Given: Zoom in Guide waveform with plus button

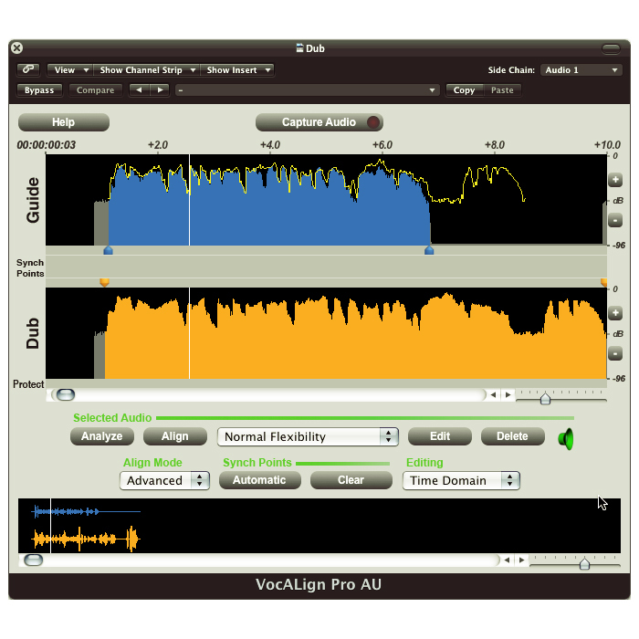Looking at the screenshot, I should pos(615,179).
